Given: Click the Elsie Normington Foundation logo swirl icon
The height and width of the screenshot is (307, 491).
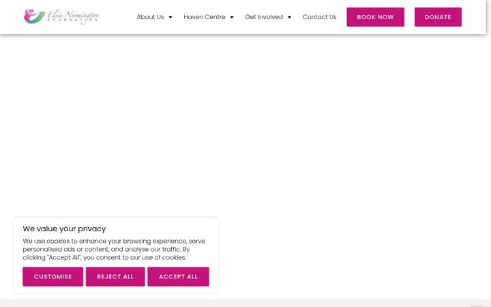Looking at the screenshot, I should click(x=34, y=16).
